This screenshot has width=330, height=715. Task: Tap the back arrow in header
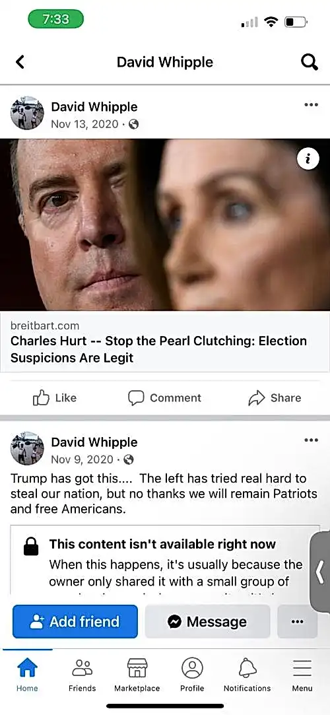tap(20, 62)
